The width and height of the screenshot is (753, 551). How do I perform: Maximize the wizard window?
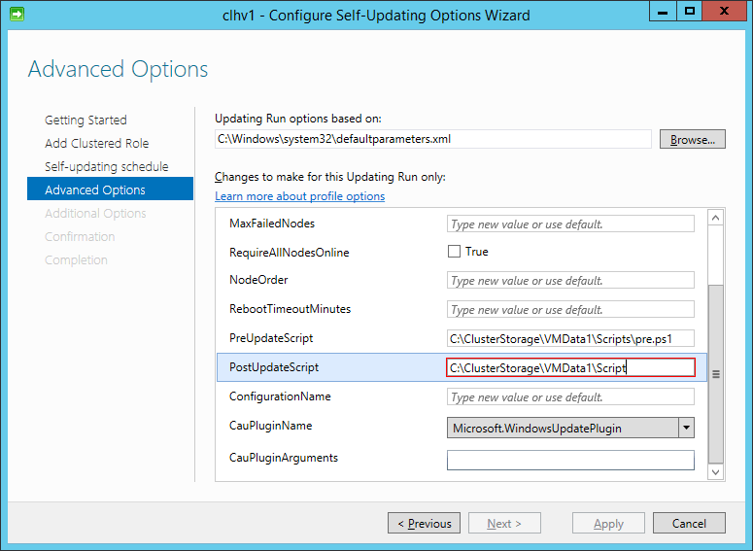pyautogui.click(x=690, y=12)
